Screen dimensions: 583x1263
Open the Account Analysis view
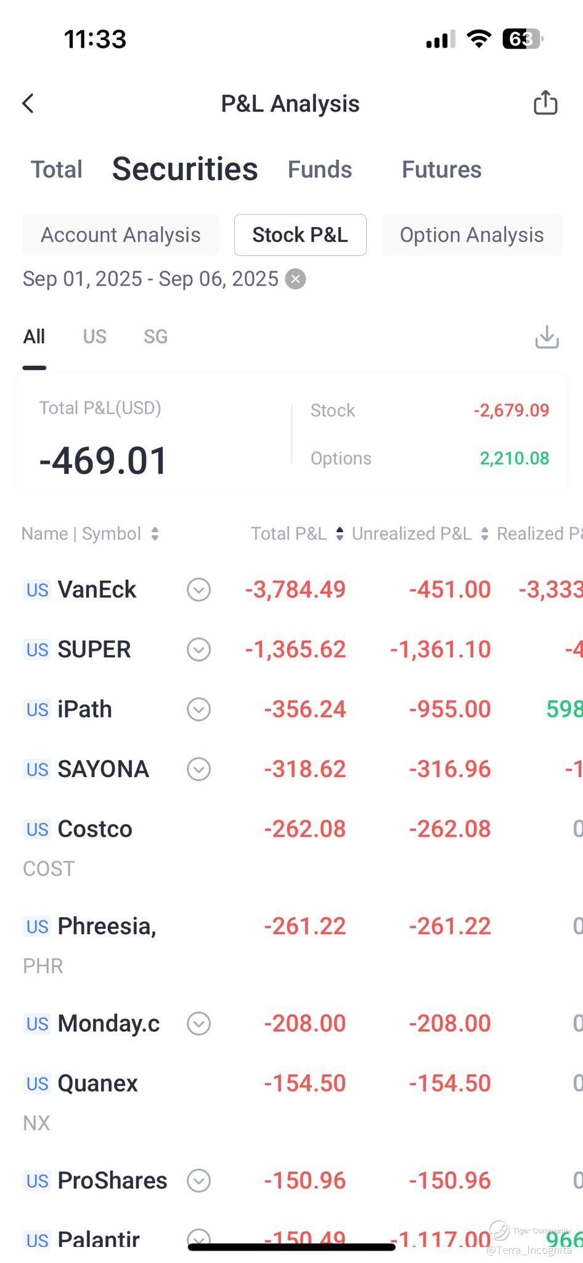(121, 235)
